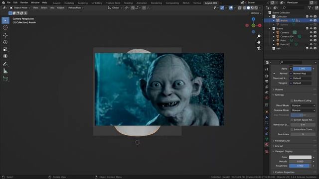Open the Render menu

pos(24,2)
